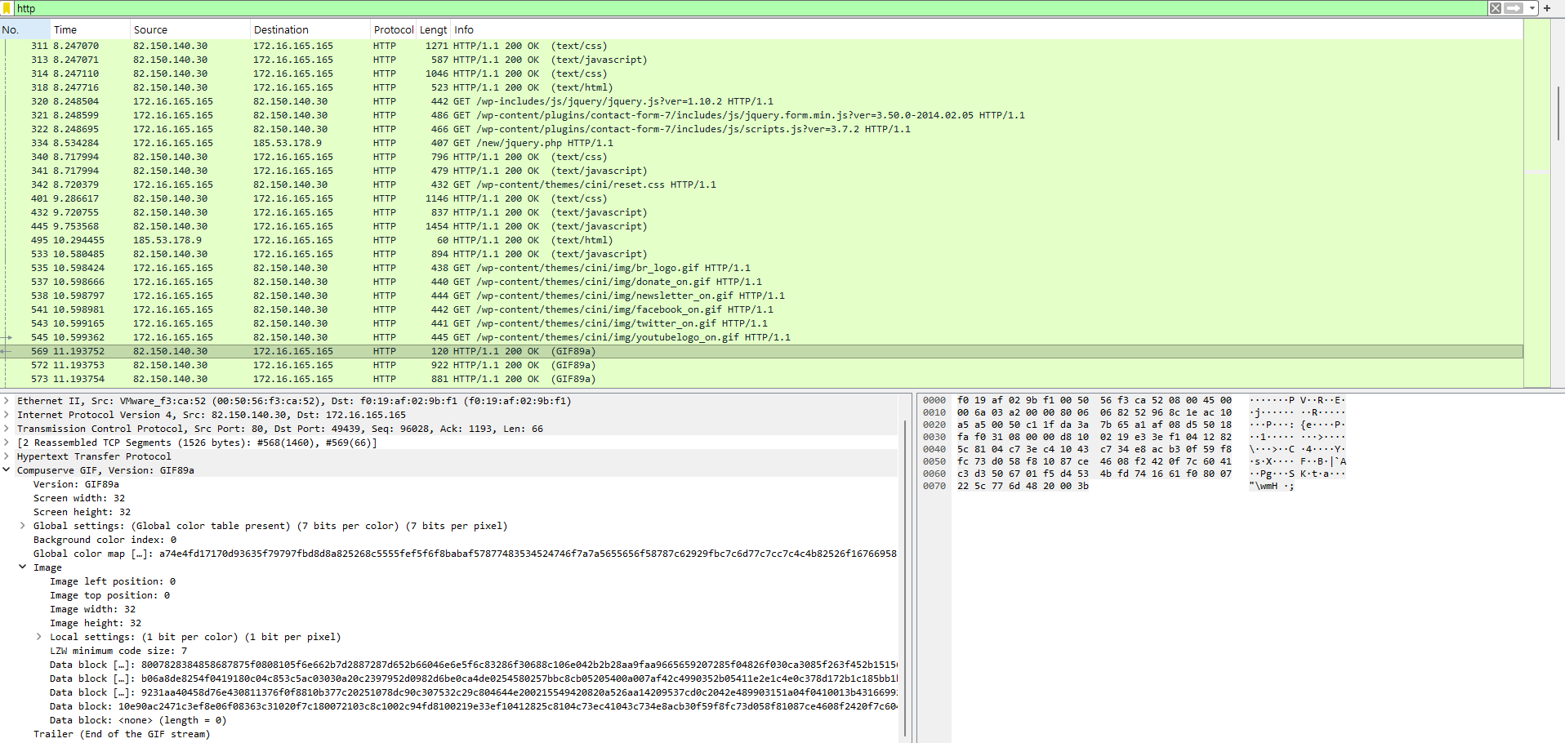Viewport: 1565px width, 743px height.
Task: Select the Global color map field
Action: coord(464,554)
